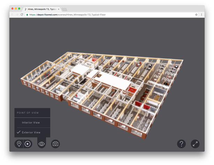Open the Chrome three-dot menu

click(201, 15)
